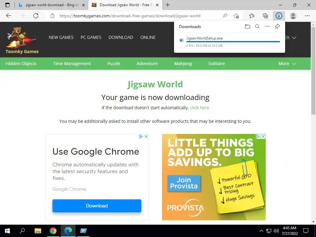Open Hidden Objects category
Viewport: 316px width, 237px height.
tap(21, 64)
